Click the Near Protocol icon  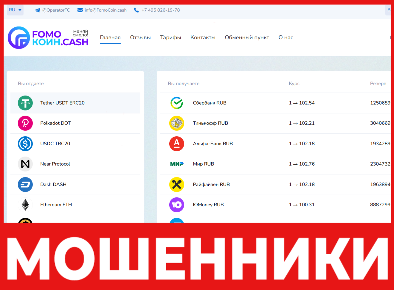pos(25,164)
